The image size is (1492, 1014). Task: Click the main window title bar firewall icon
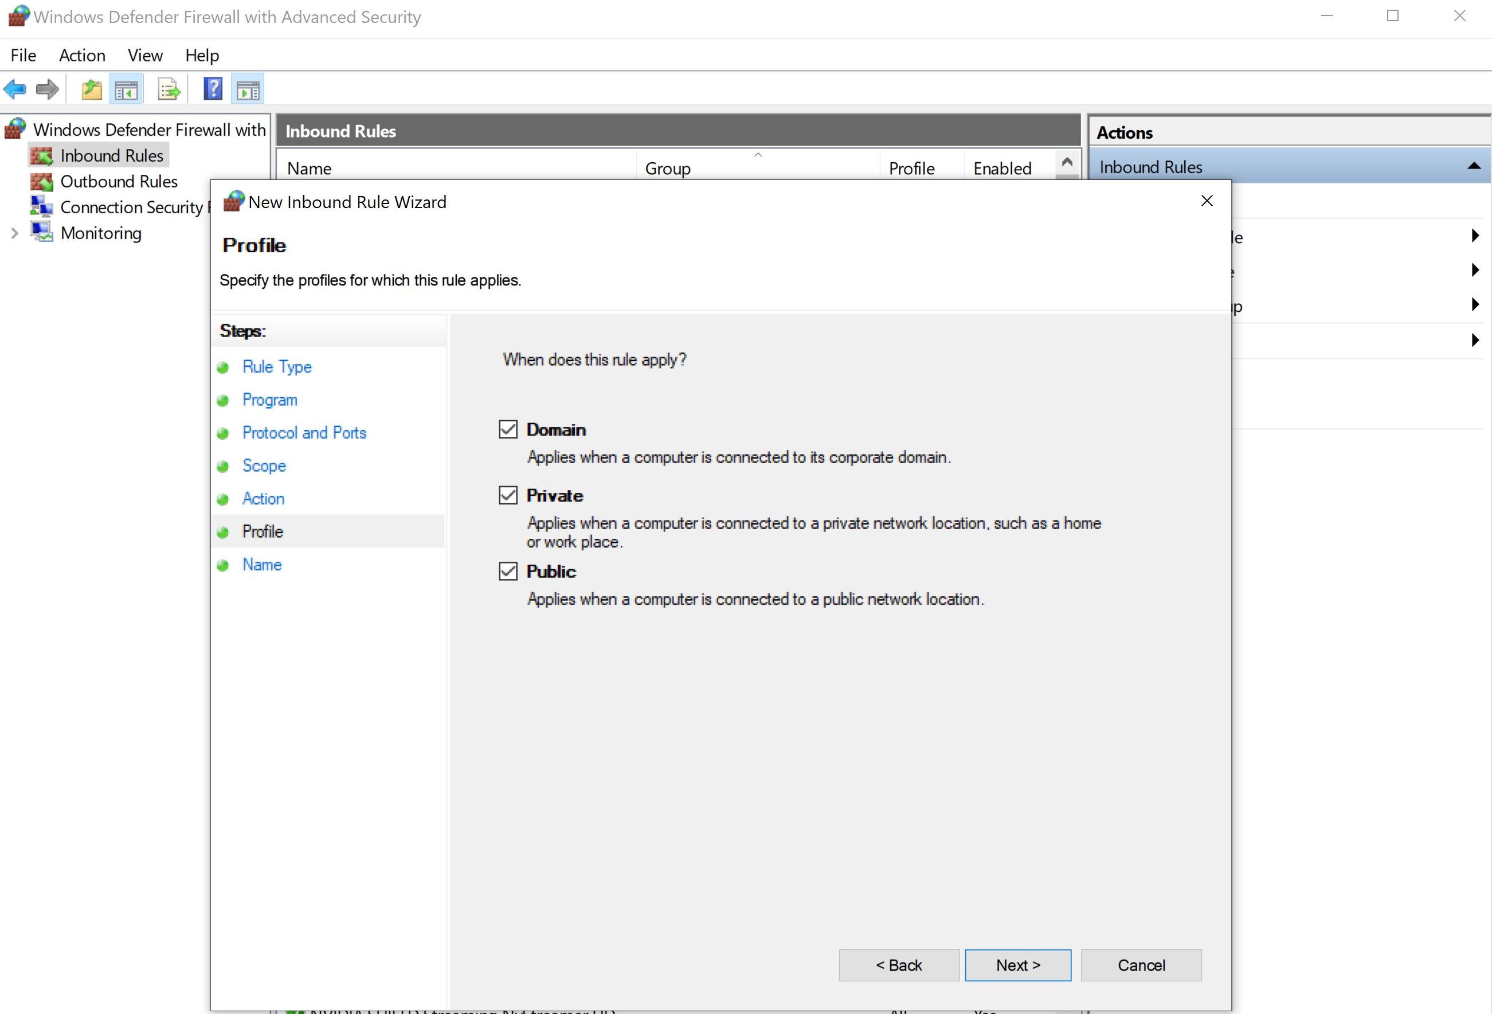coord(19,15)
